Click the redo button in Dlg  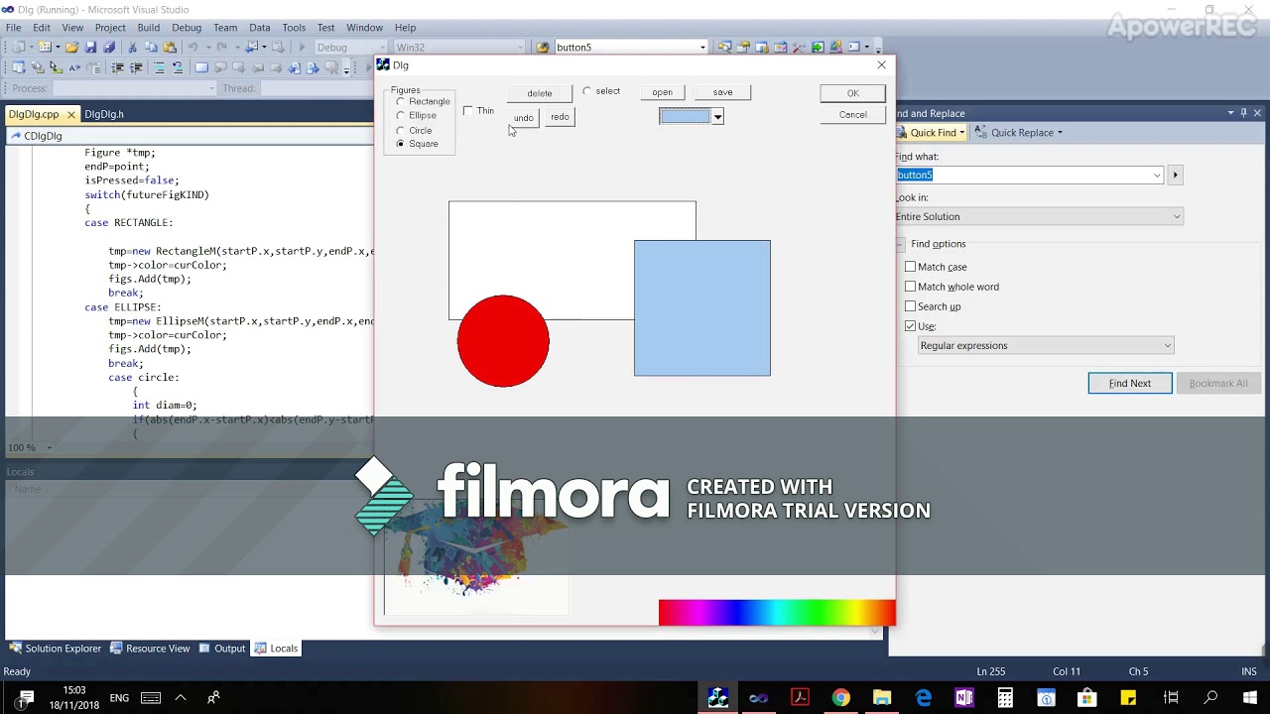click(560, 117)
